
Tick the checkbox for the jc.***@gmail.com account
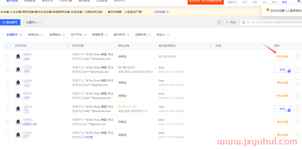click(8, 122)
